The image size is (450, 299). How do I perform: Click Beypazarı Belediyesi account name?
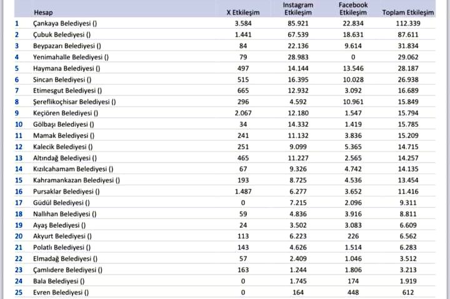point(70,46)
